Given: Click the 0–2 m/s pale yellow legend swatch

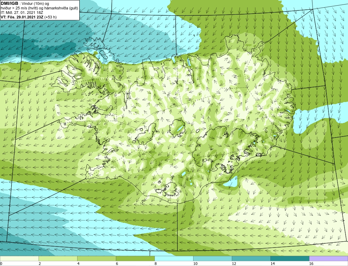Looking at the screenshot, I should click(x=19, y=258).
